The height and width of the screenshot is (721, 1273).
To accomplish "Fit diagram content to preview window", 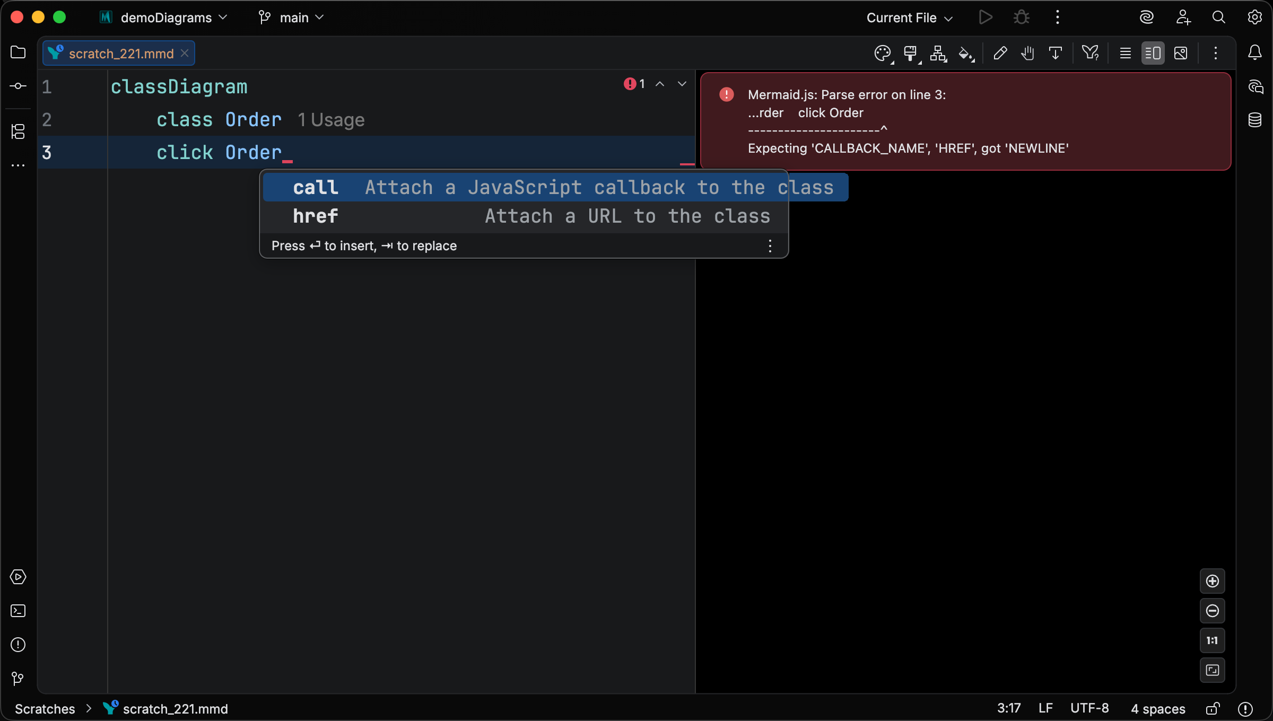I will (x=1213, y=670).
